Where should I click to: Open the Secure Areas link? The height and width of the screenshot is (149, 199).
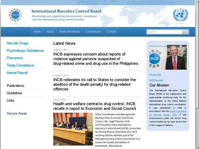(x=17, y=113)
